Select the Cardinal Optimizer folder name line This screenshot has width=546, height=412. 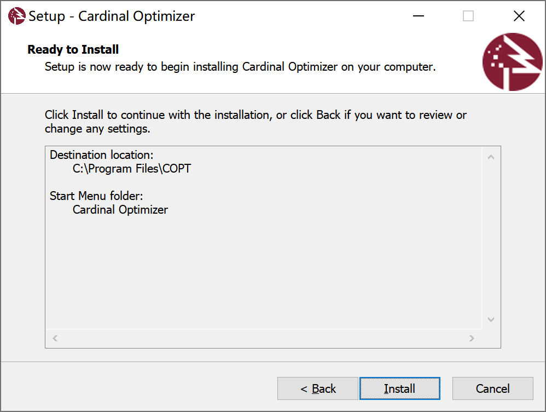(120, 209)
